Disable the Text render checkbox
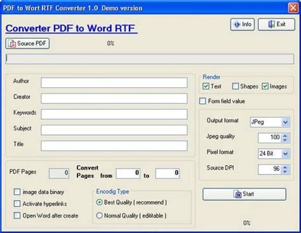The width and height of the screenshot is (301, 233). click(206, 86)
